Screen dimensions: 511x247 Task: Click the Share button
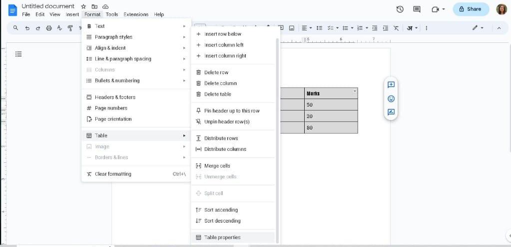471,9
